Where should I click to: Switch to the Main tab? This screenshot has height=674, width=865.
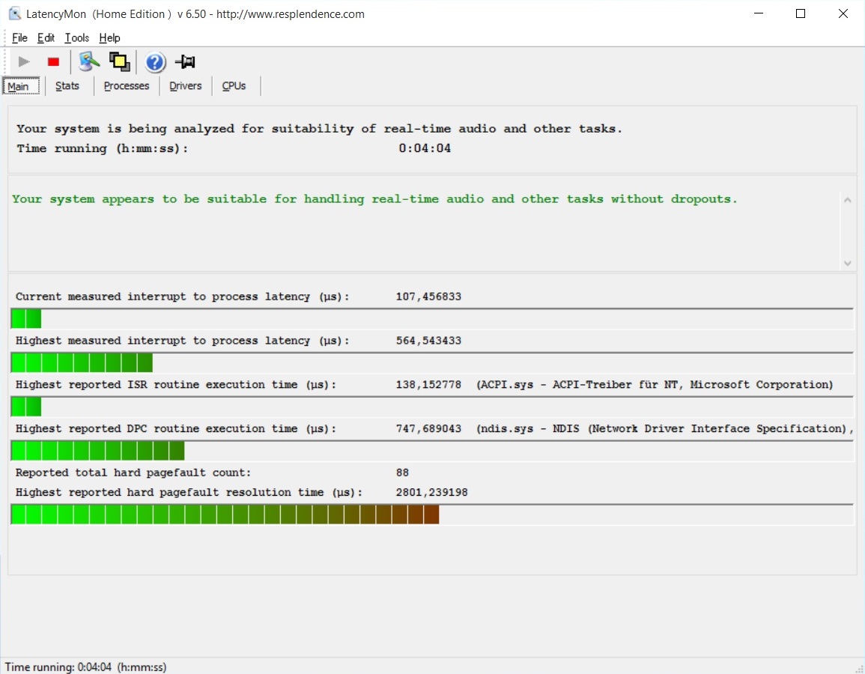[x=21, y=86]
